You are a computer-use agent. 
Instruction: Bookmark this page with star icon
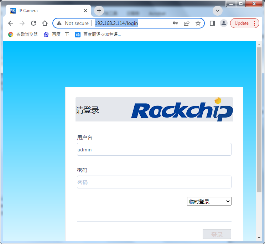point(198,23)
